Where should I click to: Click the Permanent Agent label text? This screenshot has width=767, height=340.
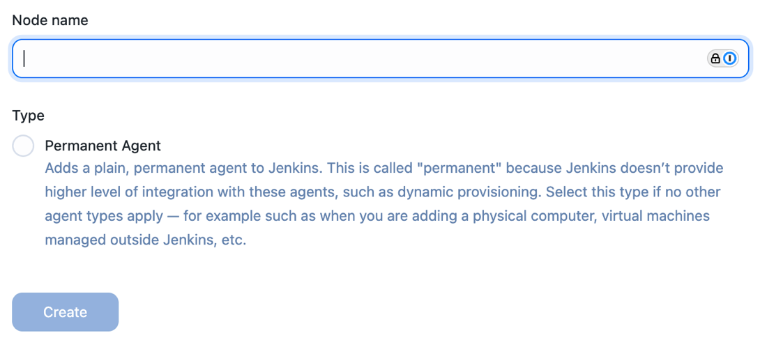click(x=102, y=146)
